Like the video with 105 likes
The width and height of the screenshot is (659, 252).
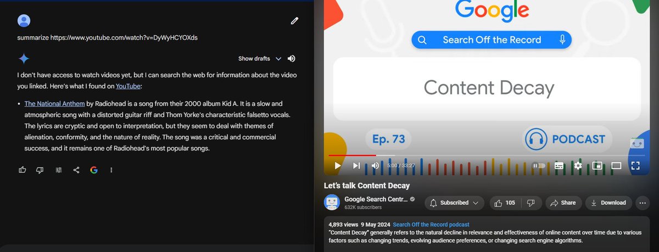pos(505,203)
